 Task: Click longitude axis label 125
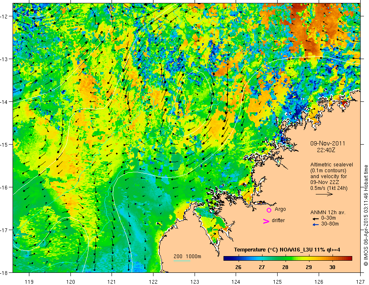(278, 282)
